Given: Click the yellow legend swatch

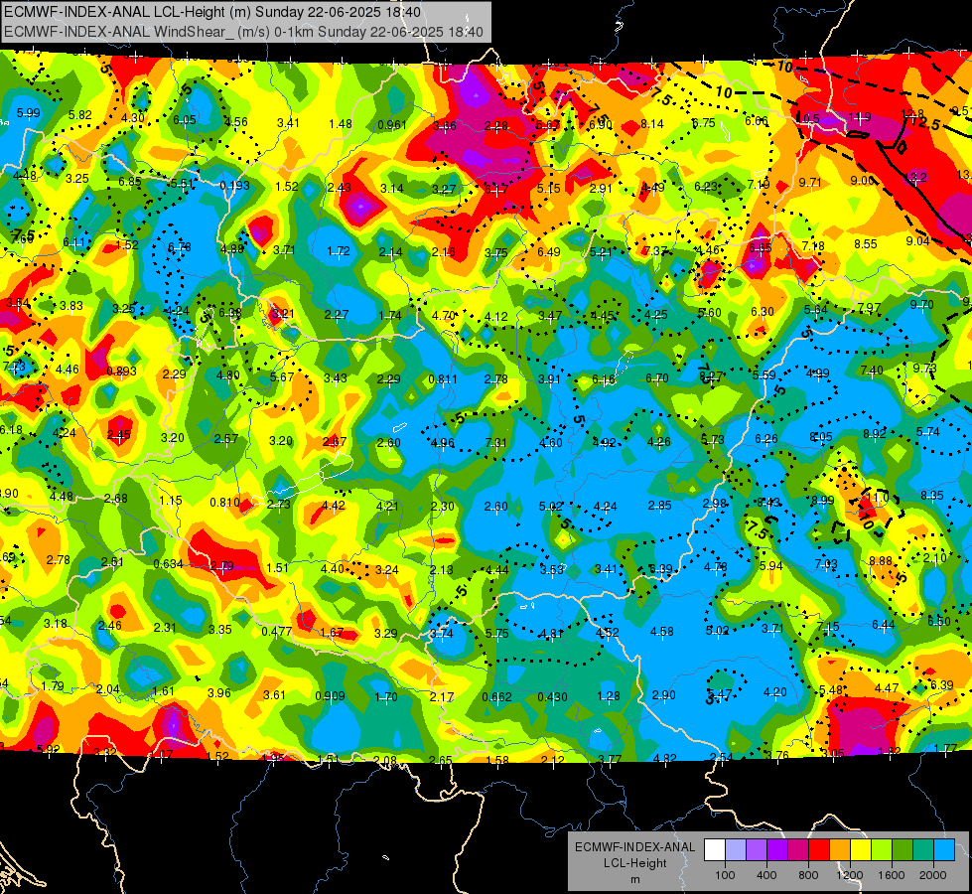Looking at the screenshot, I should (861, 849).
